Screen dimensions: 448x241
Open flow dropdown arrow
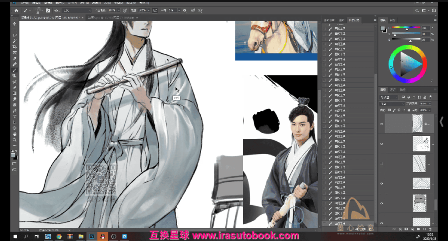coord(149,11)
